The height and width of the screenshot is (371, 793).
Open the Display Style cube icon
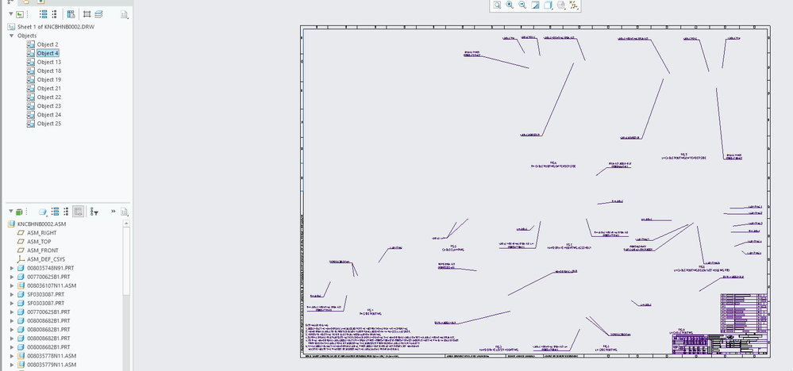548,5
